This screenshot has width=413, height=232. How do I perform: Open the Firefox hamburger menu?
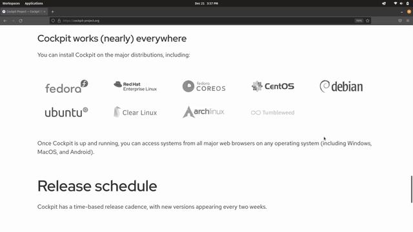click(x=408, y=21)
